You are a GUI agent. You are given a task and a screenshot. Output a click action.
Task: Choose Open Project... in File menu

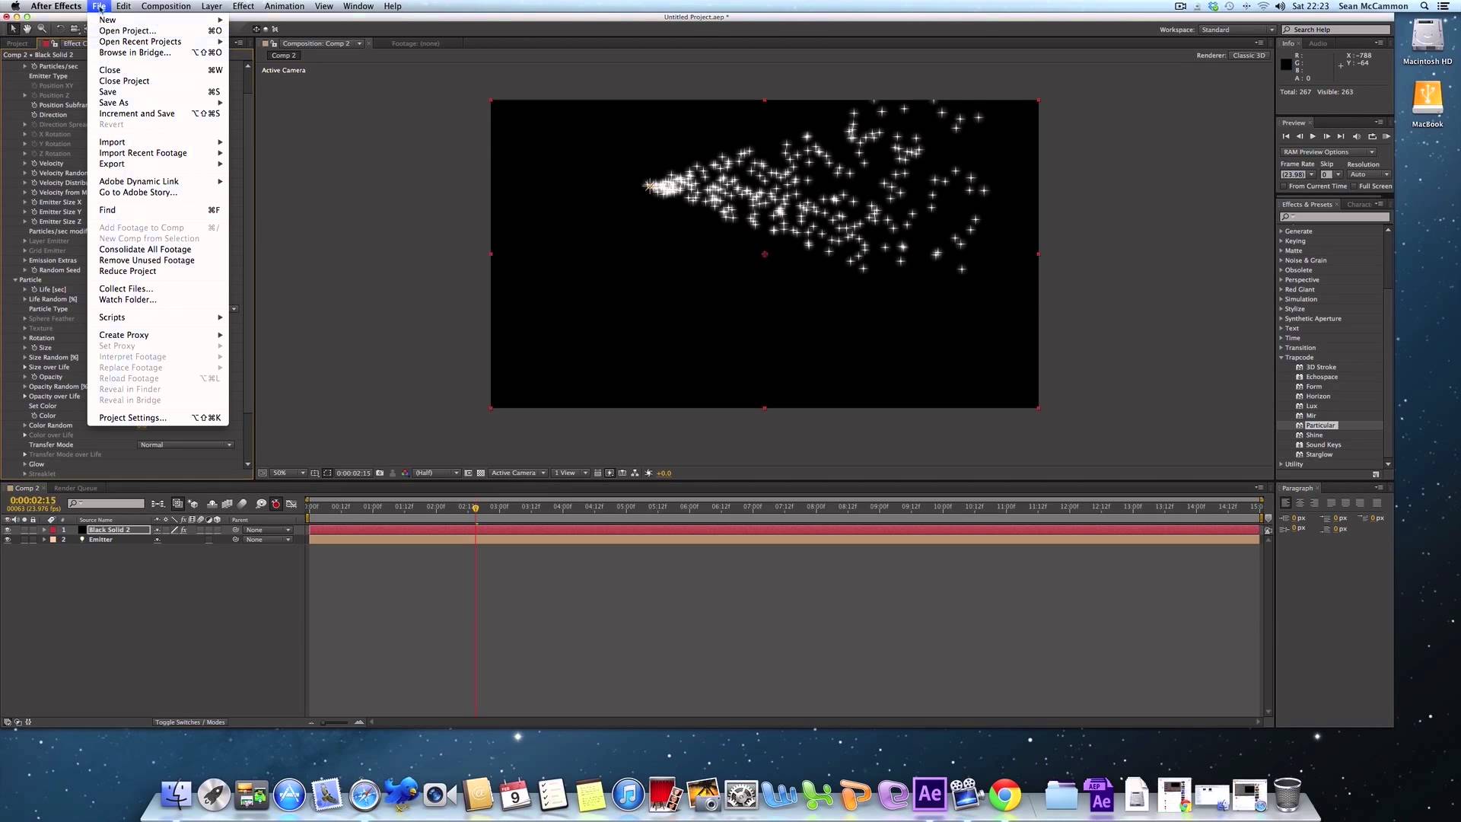point(158,30)
